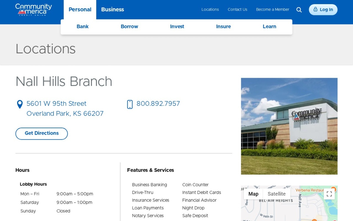Viewport: 353px width, 221px height.
Task: Click the Safe Deposit feature
Action: click(195, 216)
